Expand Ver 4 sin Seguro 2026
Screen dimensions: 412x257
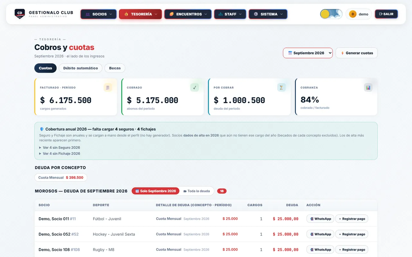pos(60,148)
